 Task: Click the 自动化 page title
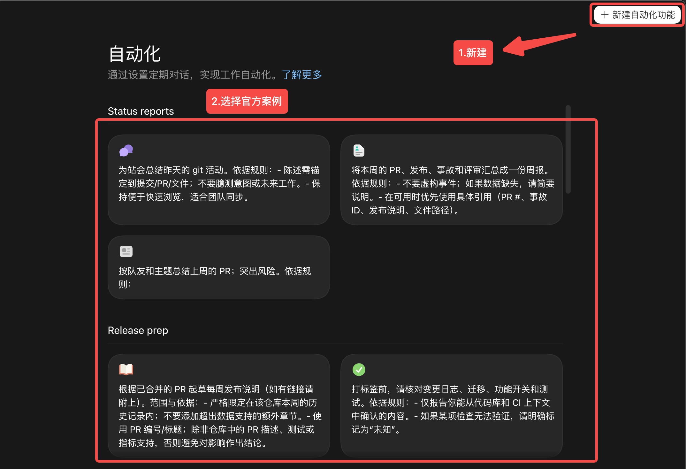[134, 54]
